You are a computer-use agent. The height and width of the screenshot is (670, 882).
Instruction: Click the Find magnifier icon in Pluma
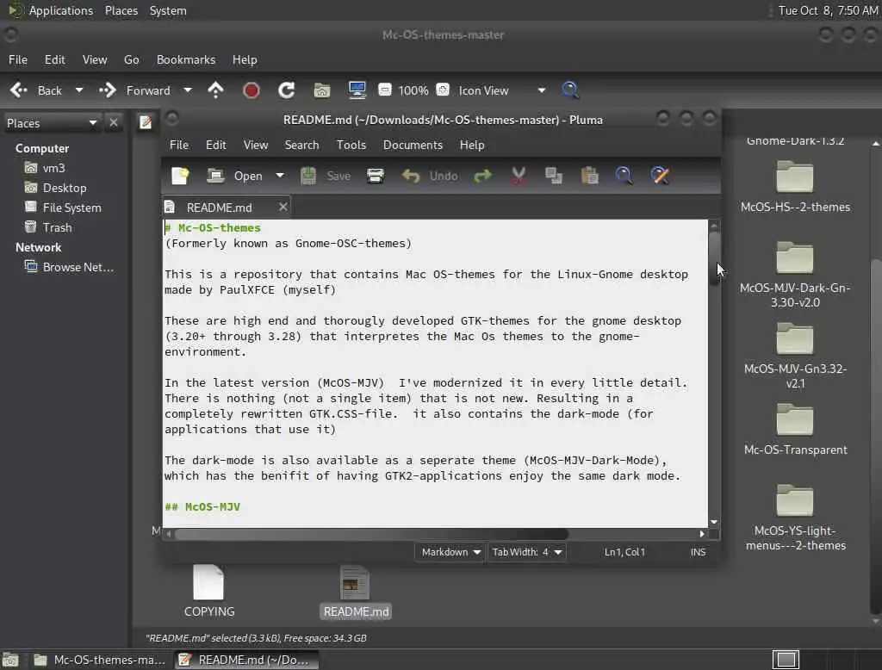[x=624, y=176]
